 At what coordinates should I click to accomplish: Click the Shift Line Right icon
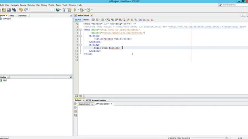[x=144, y=20]
